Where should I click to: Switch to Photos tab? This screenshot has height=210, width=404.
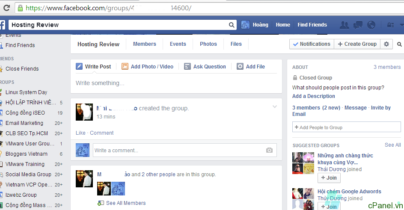coord(208,44)
